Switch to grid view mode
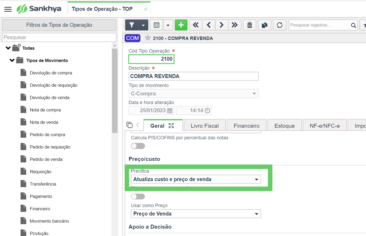This screenshot has height=236, width=366. [156, 25]
